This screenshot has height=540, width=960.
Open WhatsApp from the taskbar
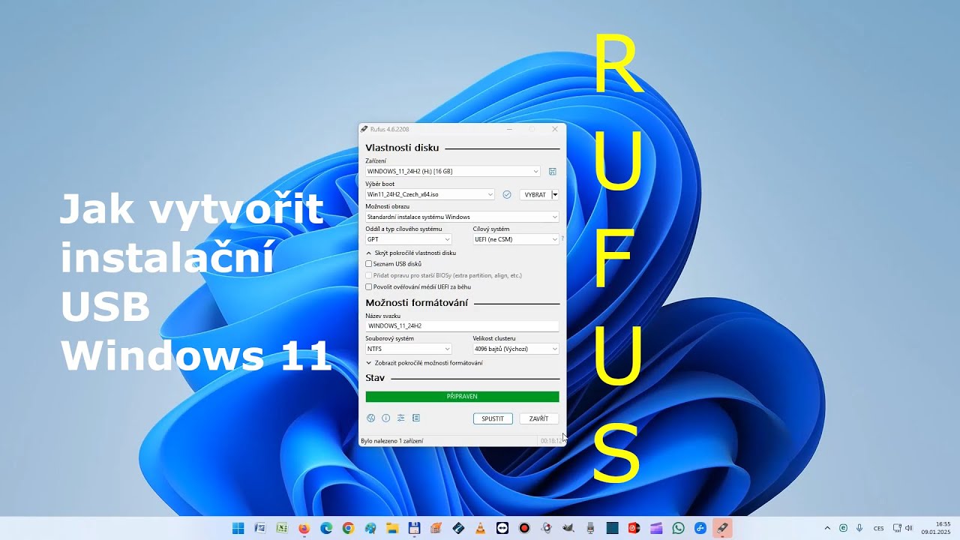[x=678, y=528]
